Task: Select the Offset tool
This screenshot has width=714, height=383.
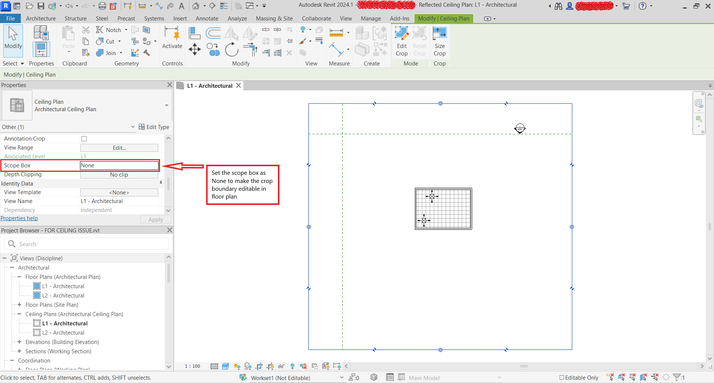Action: point(250,49)
